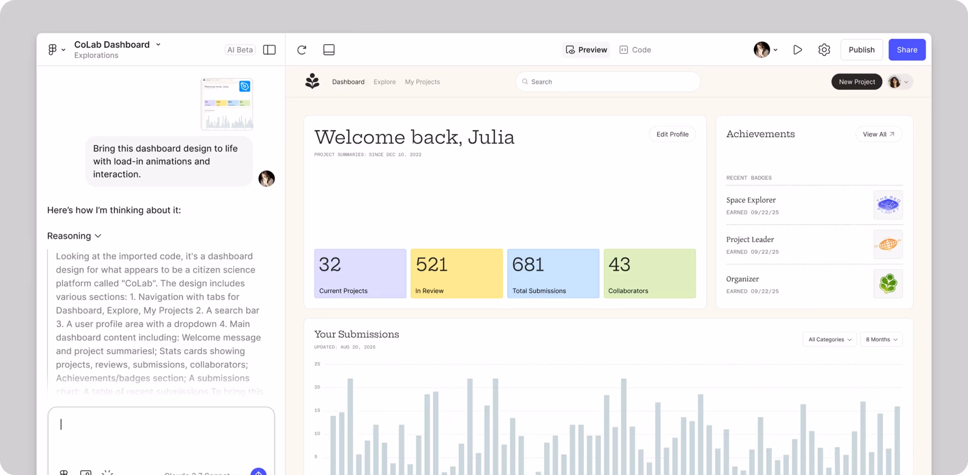Open the My Projects nav tab

click(422, 82)
